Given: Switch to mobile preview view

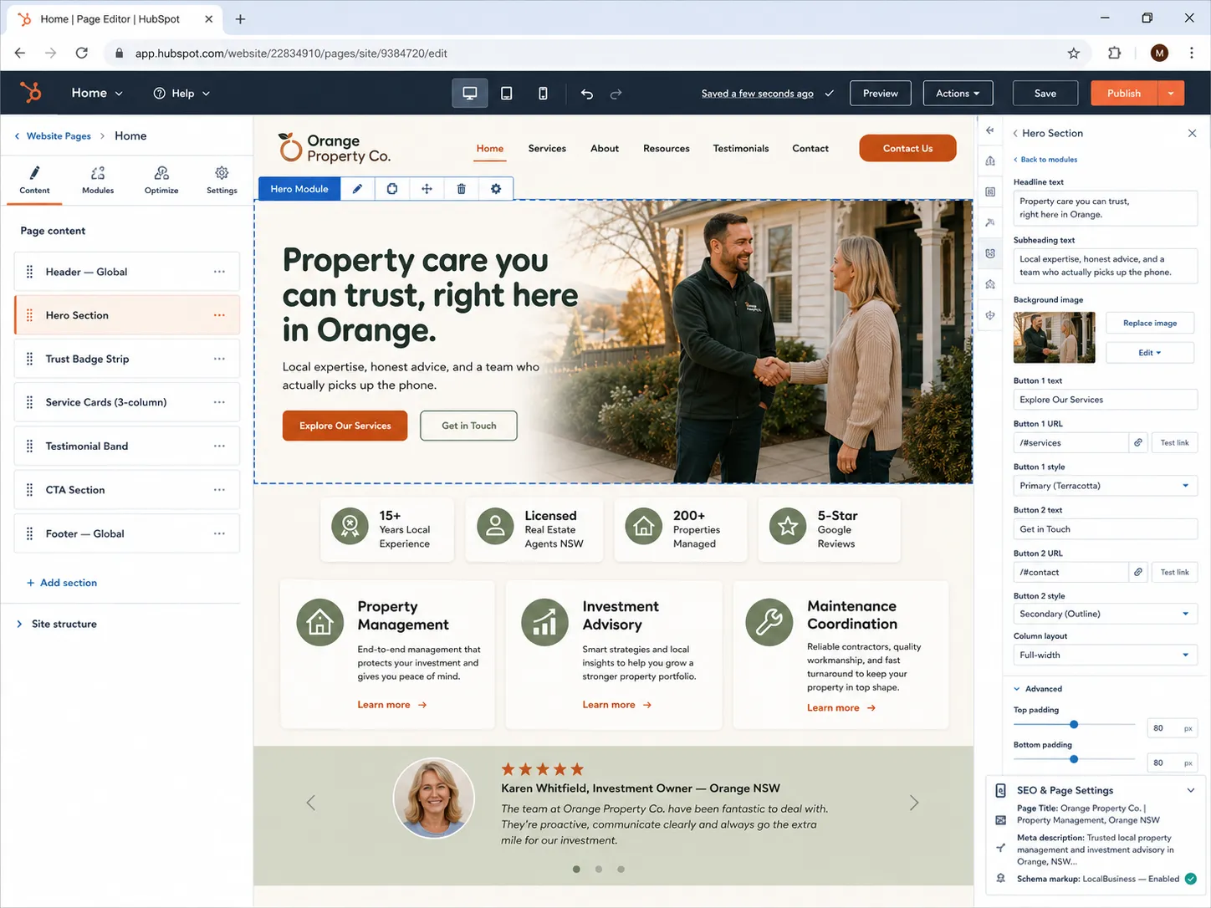Looking at the screenshot, I should point(543,94).
